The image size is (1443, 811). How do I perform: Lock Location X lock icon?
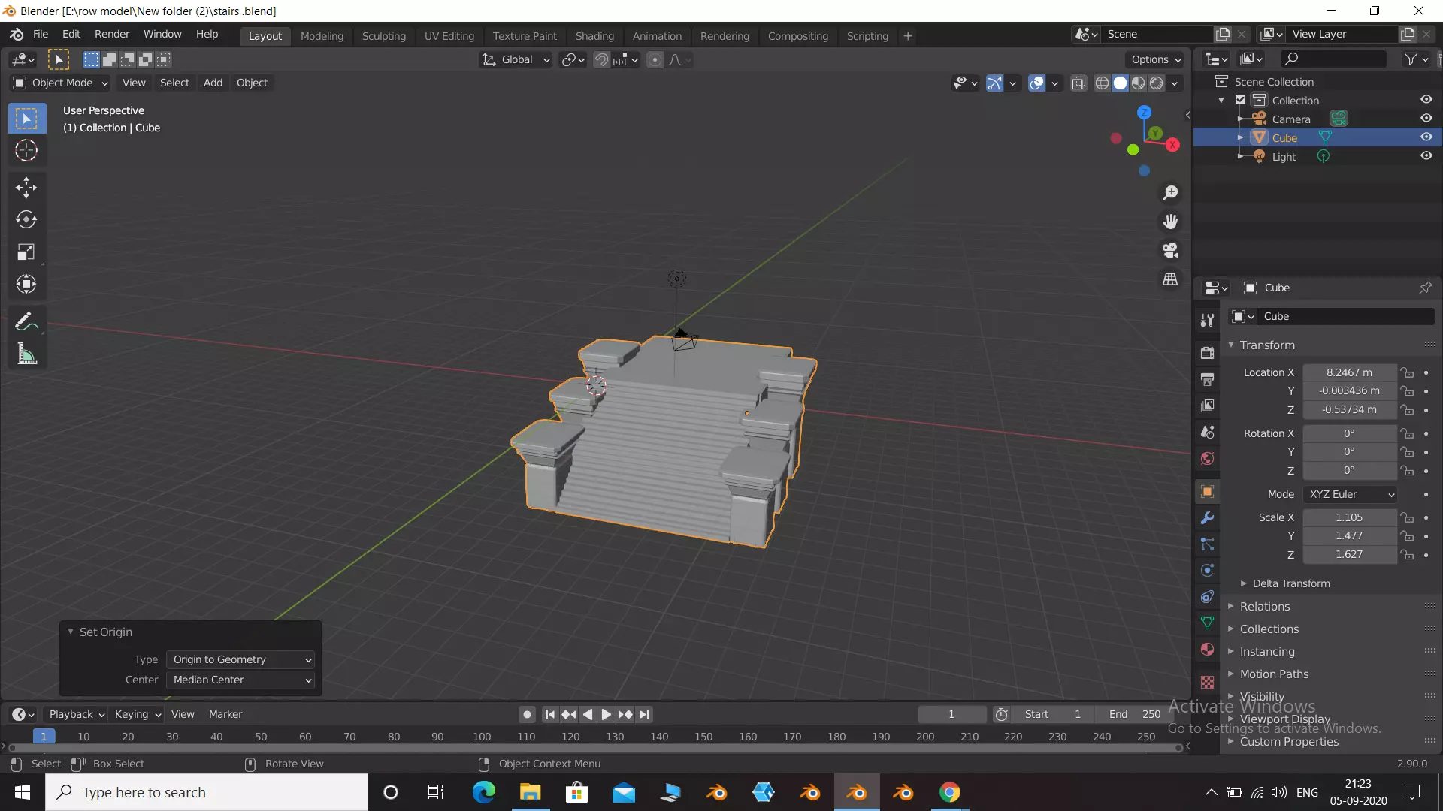pos(1407,372)
